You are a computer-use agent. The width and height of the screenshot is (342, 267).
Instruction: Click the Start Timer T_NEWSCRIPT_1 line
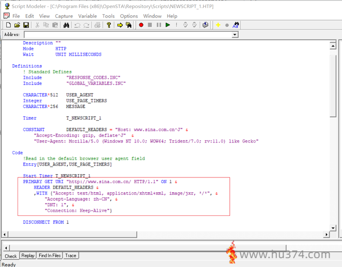[x=57, y=176]
